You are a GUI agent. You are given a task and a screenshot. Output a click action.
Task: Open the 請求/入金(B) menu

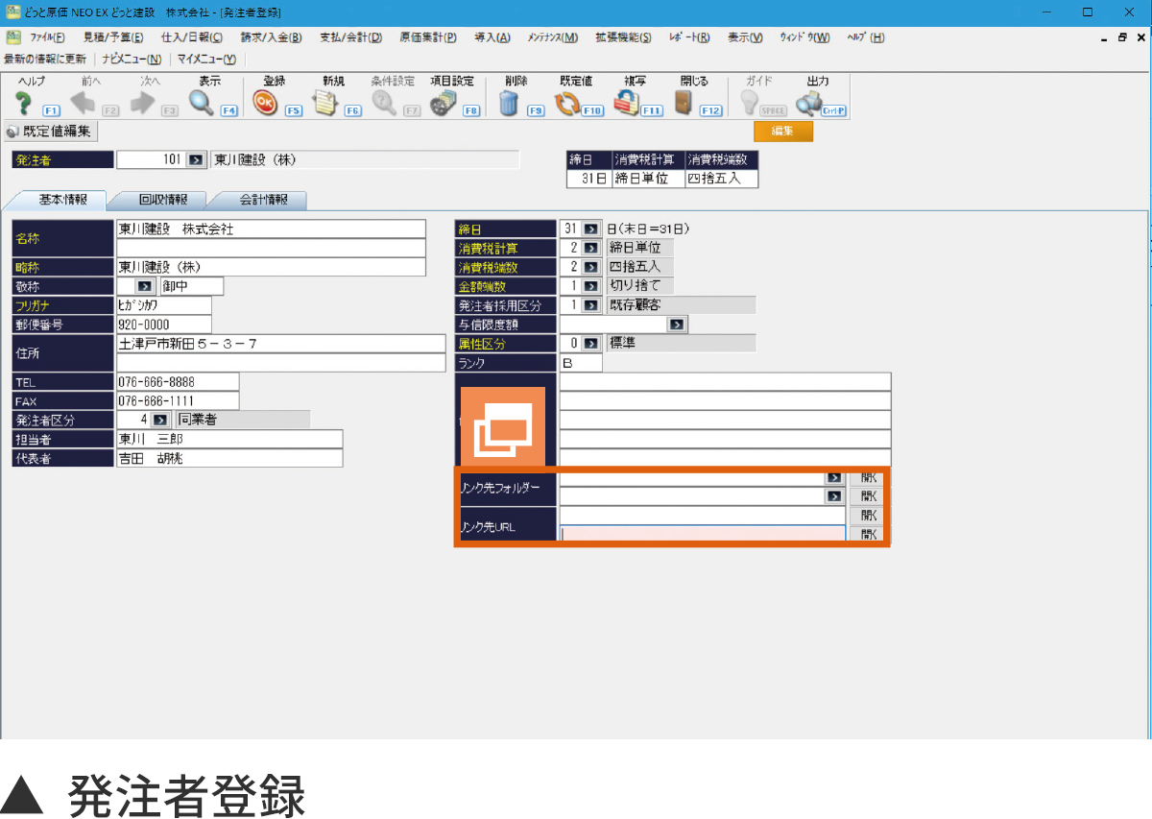tap(272, 37)
